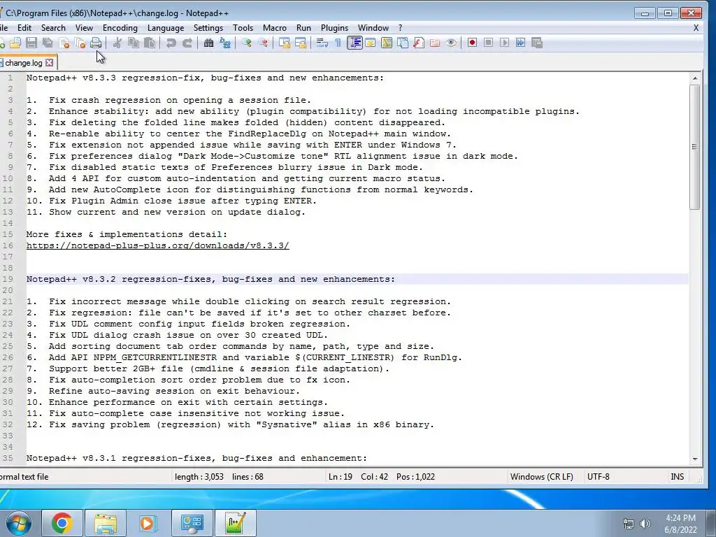Click the Close All toolbar icon
The width and height of the screenshot is (716, 537).
coord(80,43)
